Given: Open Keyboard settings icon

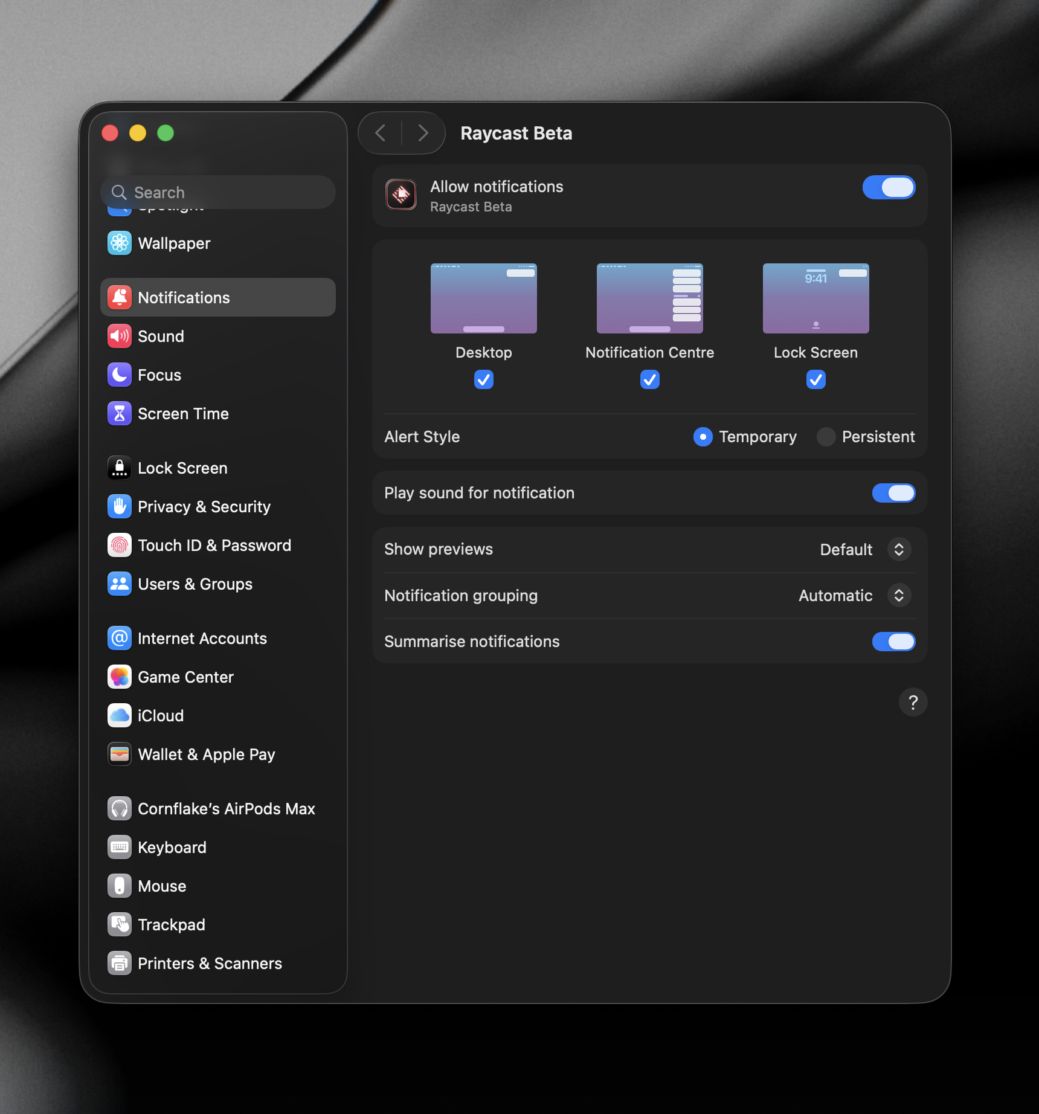Looking at the screenshot, I should 120,848.
